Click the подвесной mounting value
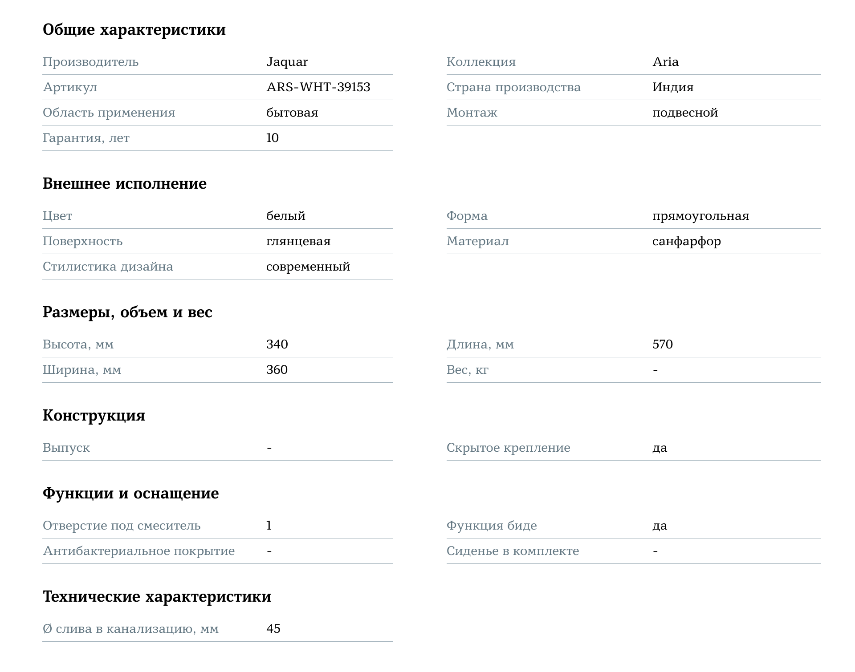The height and width of the screenshot is (672, 855). point(685,113)
